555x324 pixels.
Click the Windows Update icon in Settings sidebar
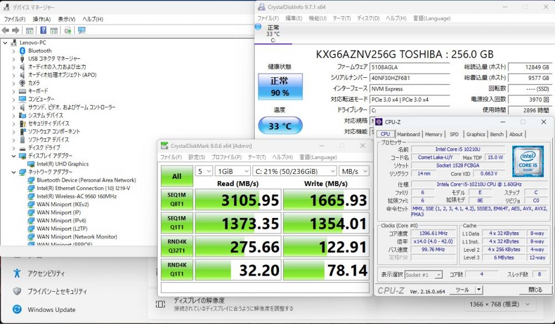pyautogui.click(x=17, y=310)
